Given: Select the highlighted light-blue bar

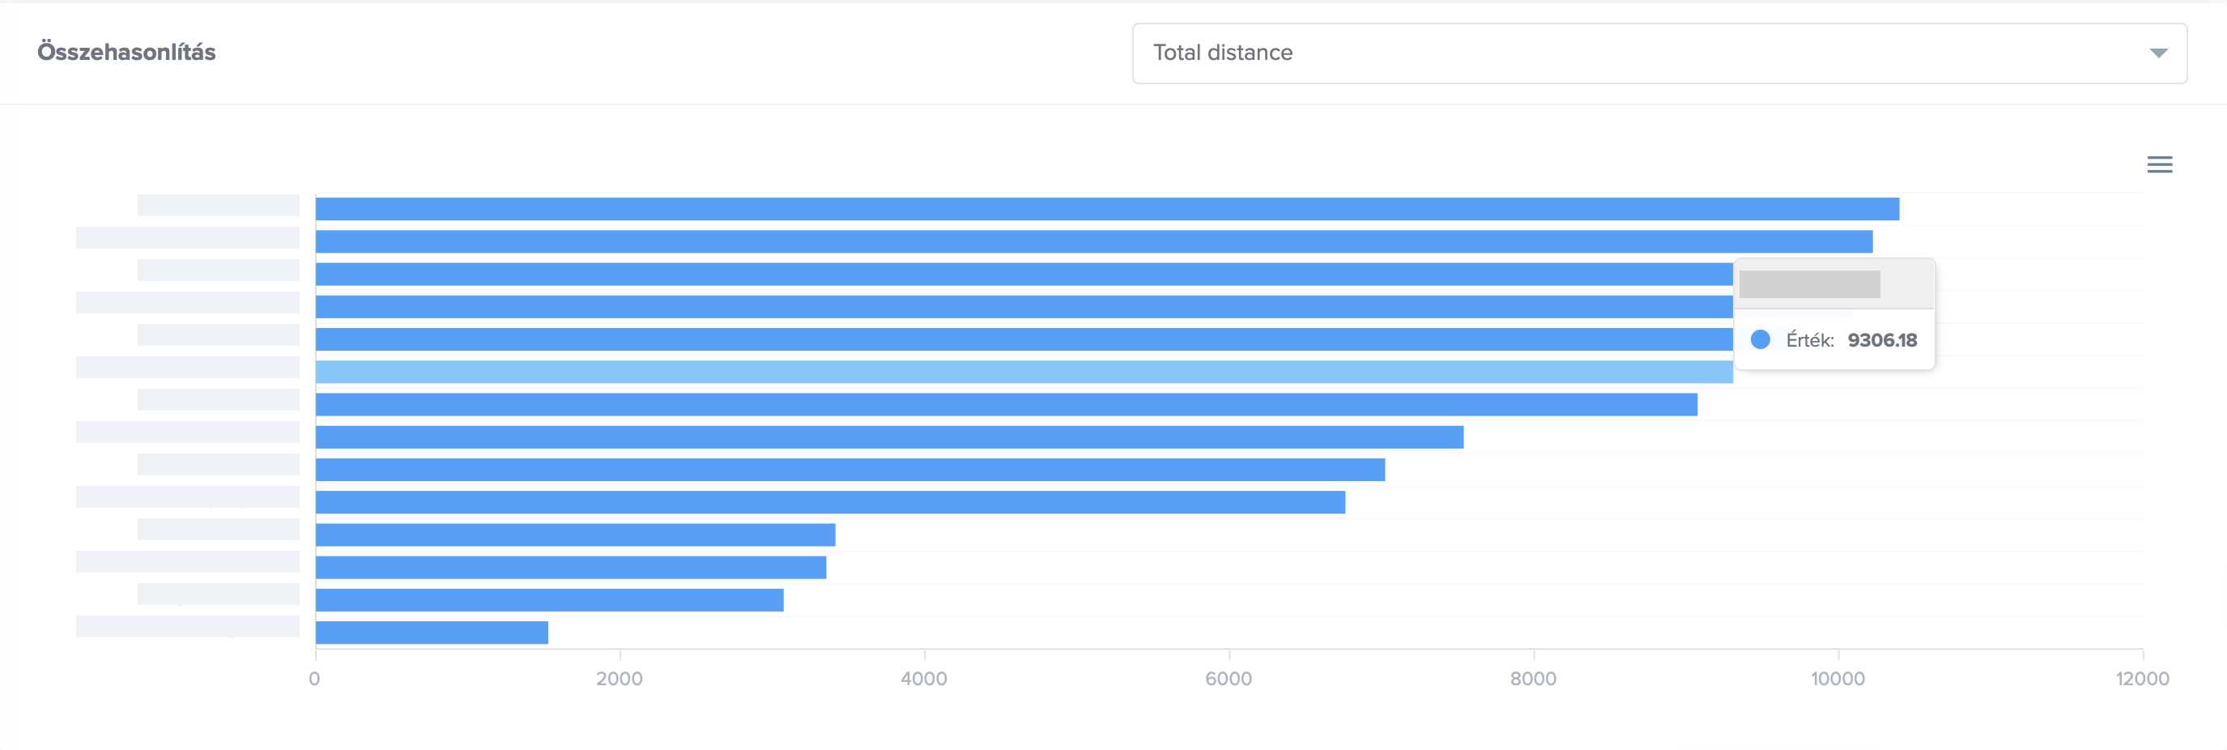Looking at the screenshot, I should coord(1024,372).
